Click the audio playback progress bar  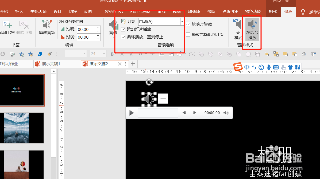point(158,113)
